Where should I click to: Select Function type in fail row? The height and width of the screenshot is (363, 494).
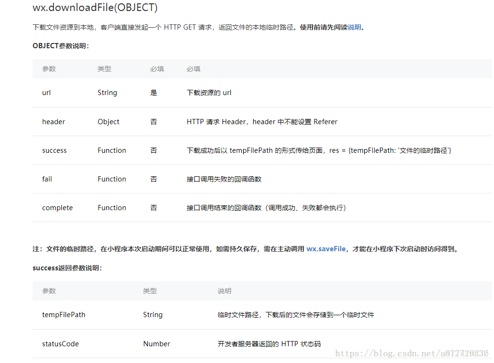click(x=112, y=179)
